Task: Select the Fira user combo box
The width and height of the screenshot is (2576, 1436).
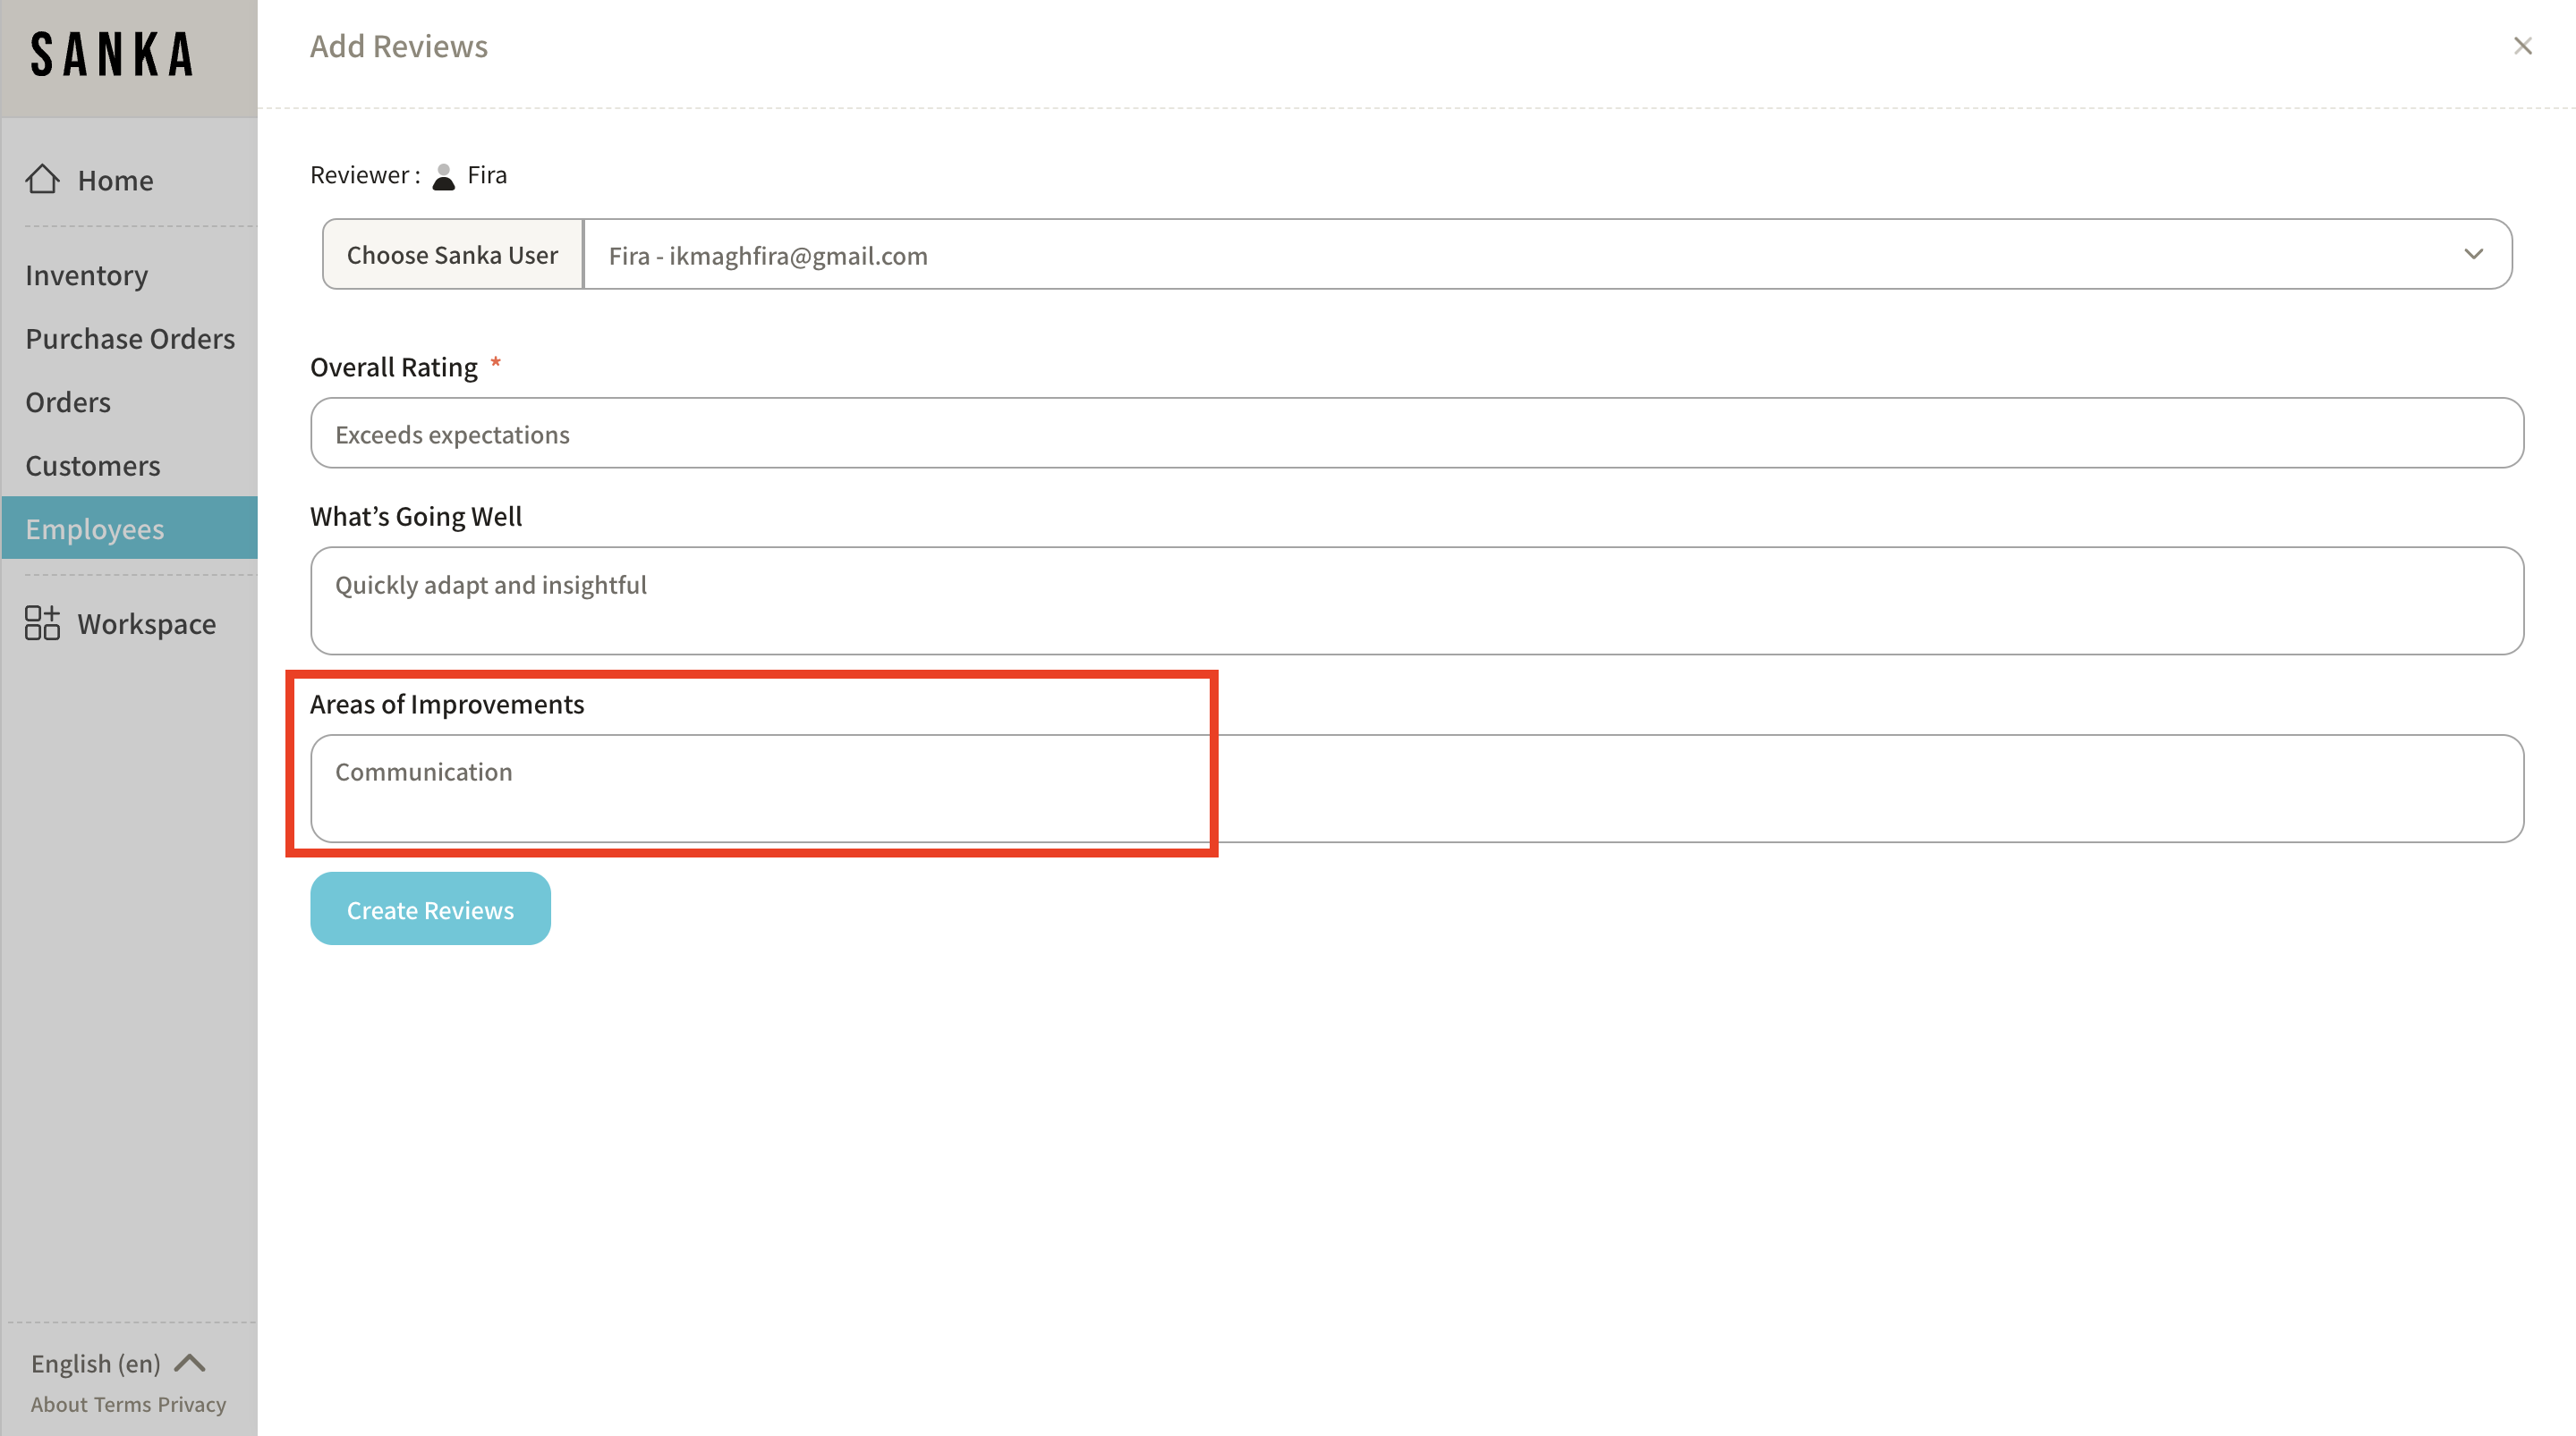Action: pyautogui.click(x=1500, y=255)
